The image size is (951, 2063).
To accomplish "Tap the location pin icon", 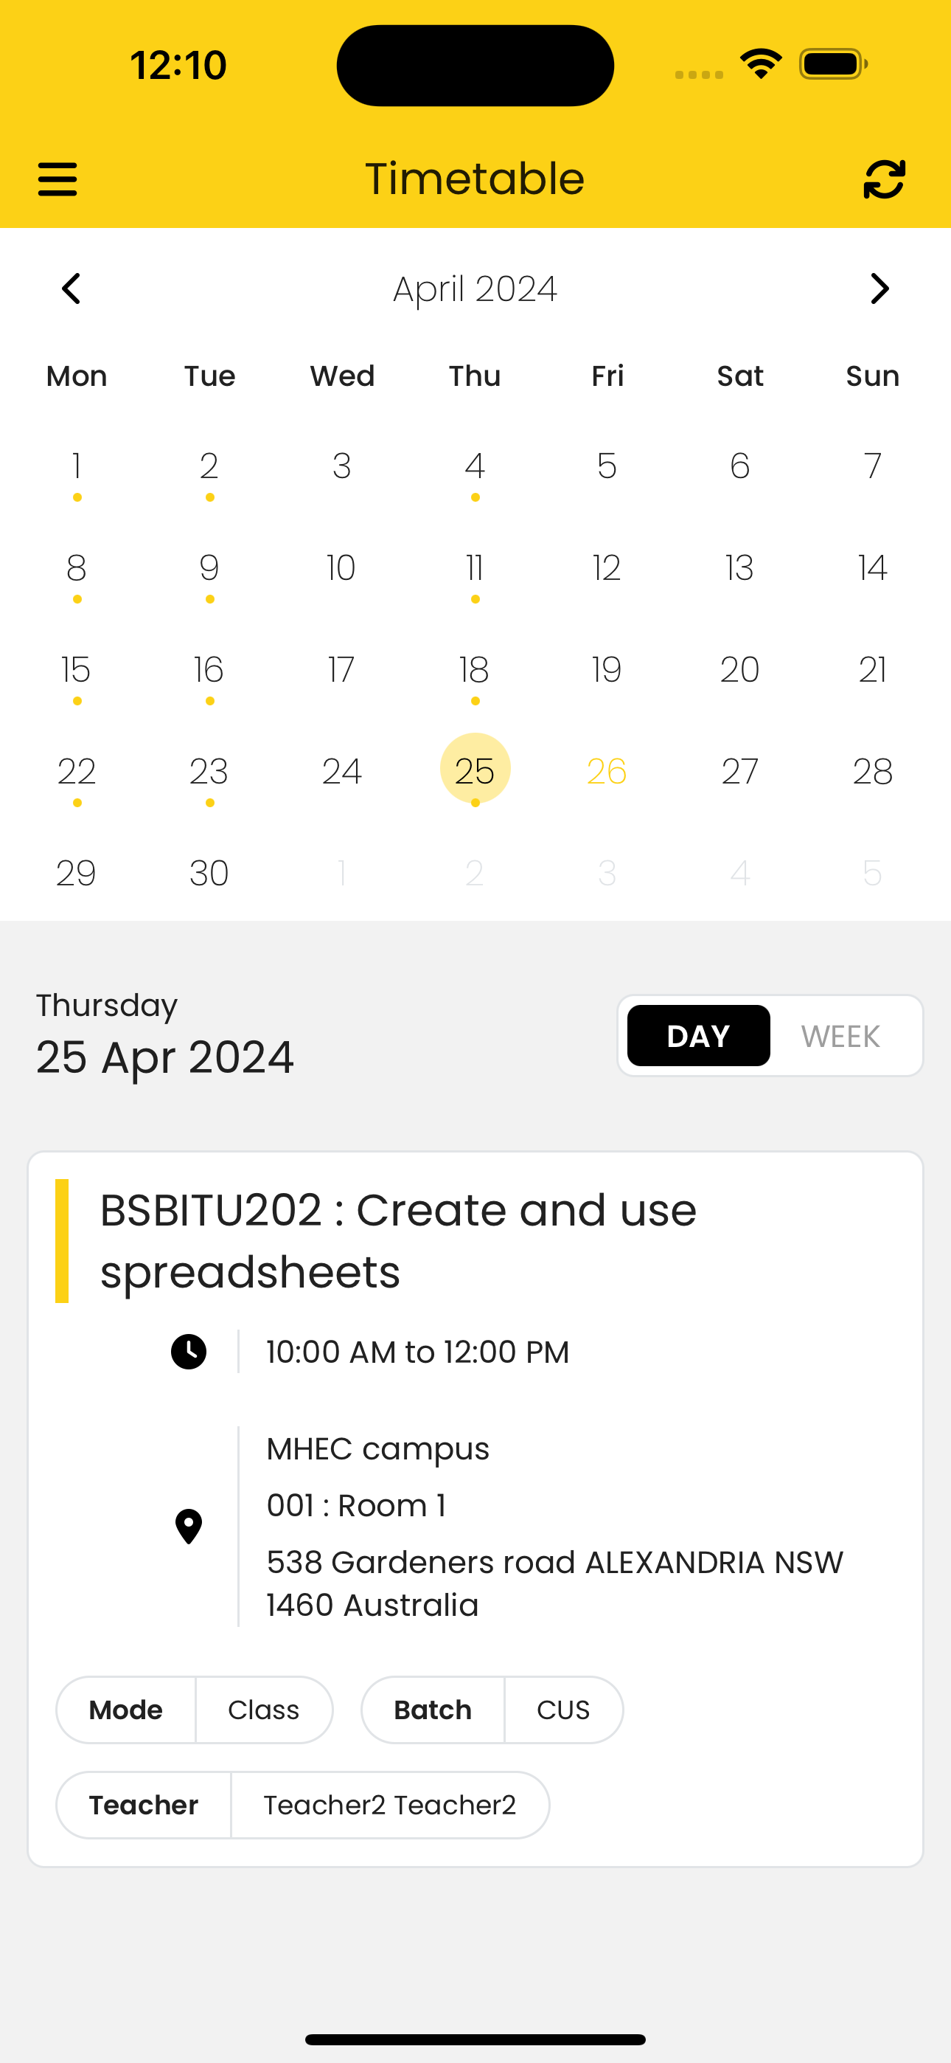I will 189,1527.
